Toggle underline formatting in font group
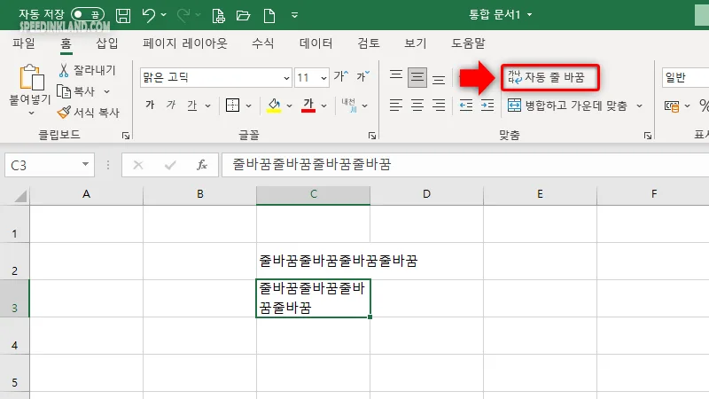This screenshot has width=709, height=399. coord(192,106)
